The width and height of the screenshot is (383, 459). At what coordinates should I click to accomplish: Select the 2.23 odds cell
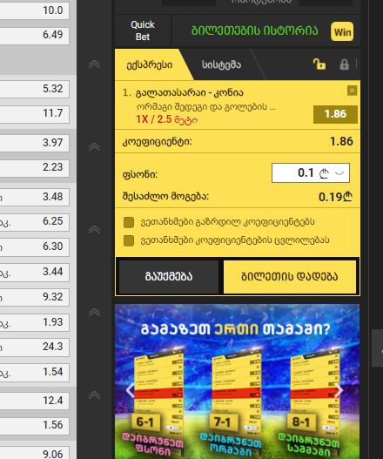[35, 168]
